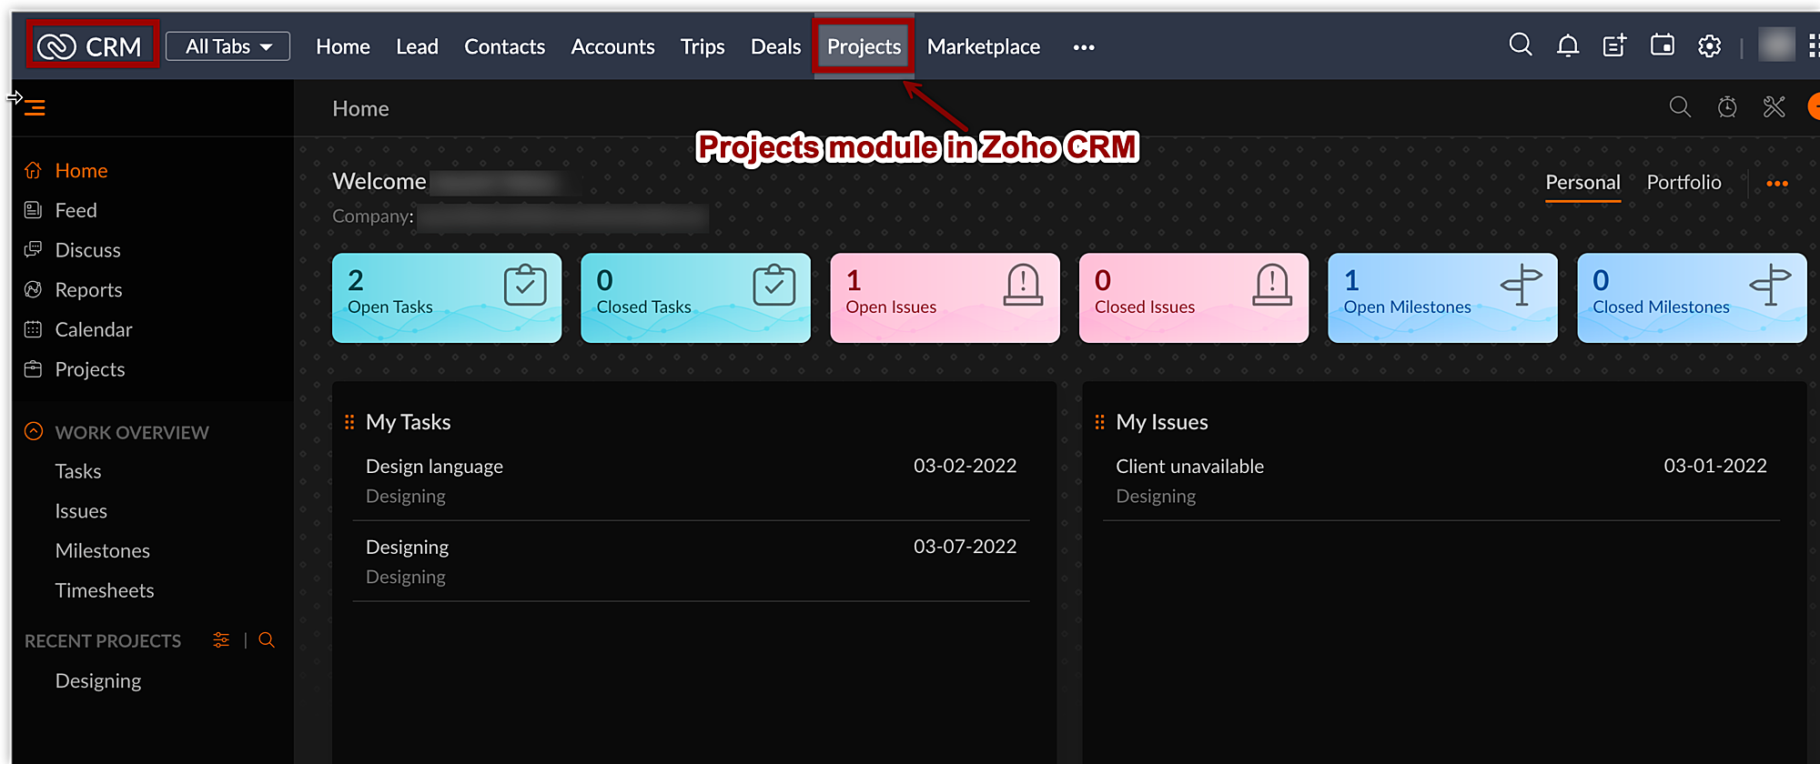Open the calendar icon in top bar

1662,45
